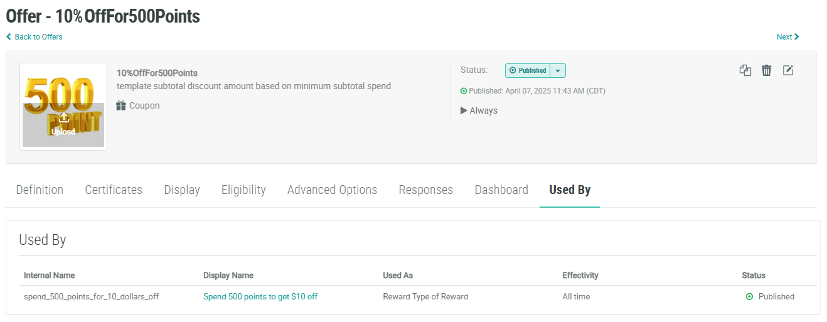Open 'Spend 500 points to get $10 off' link
Image resolution: width=827 pixels, height=322 pixels.
point(260,297)
